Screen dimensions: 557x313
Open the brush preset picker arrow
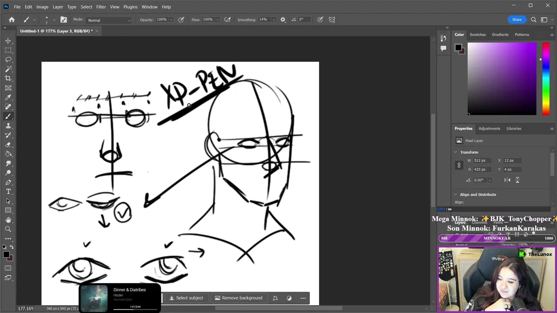[54, 20]
